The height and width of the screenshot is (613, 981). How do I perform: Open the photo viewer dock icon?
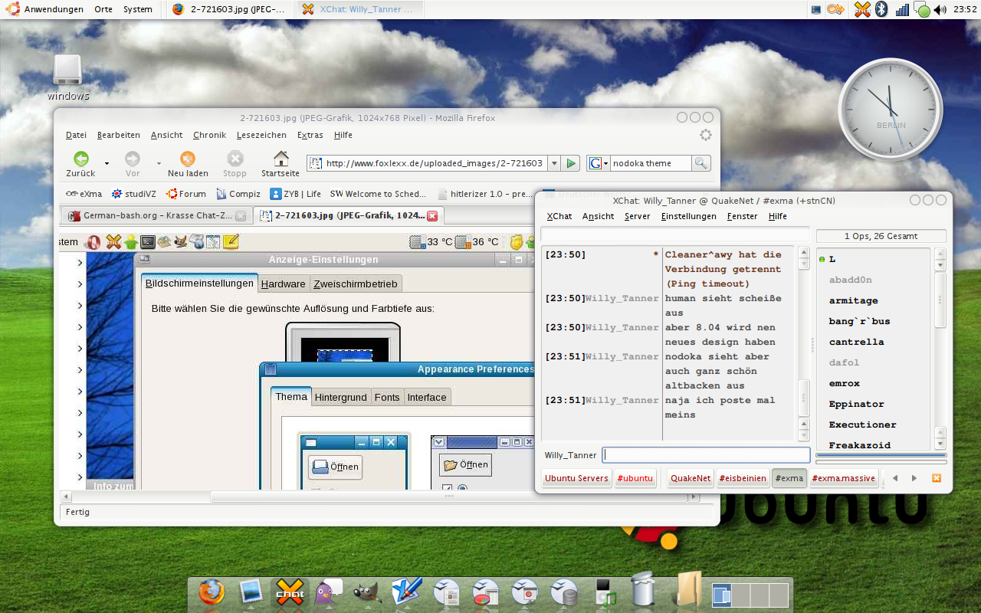pyautogui.click(x=251, y=592)
